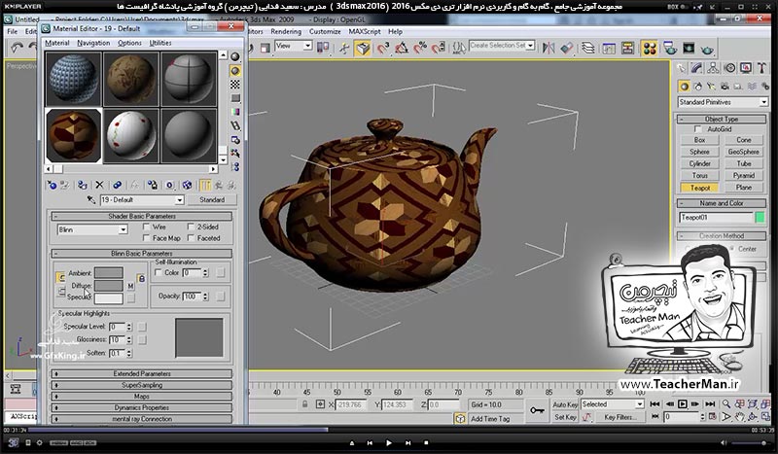Activate the Percent Snap toggle
Screen dimensions: 778x454
click(x=420, y=49)
